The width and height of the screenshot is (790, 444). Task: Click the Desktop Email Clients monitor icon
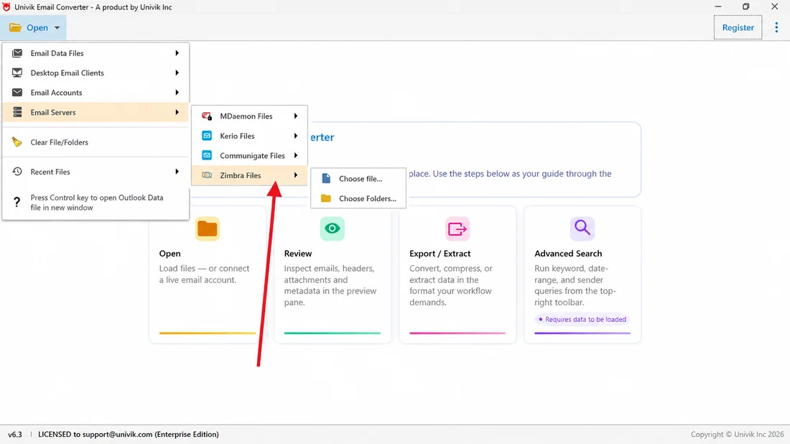click(17, 73)
